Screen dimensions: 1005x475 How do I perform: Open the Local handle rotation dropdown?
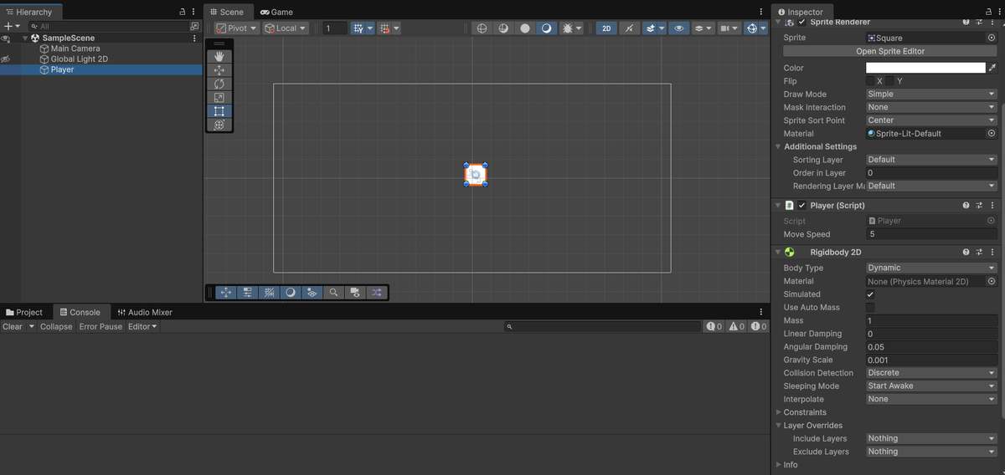pyautogui.click(x=285, y=28)
